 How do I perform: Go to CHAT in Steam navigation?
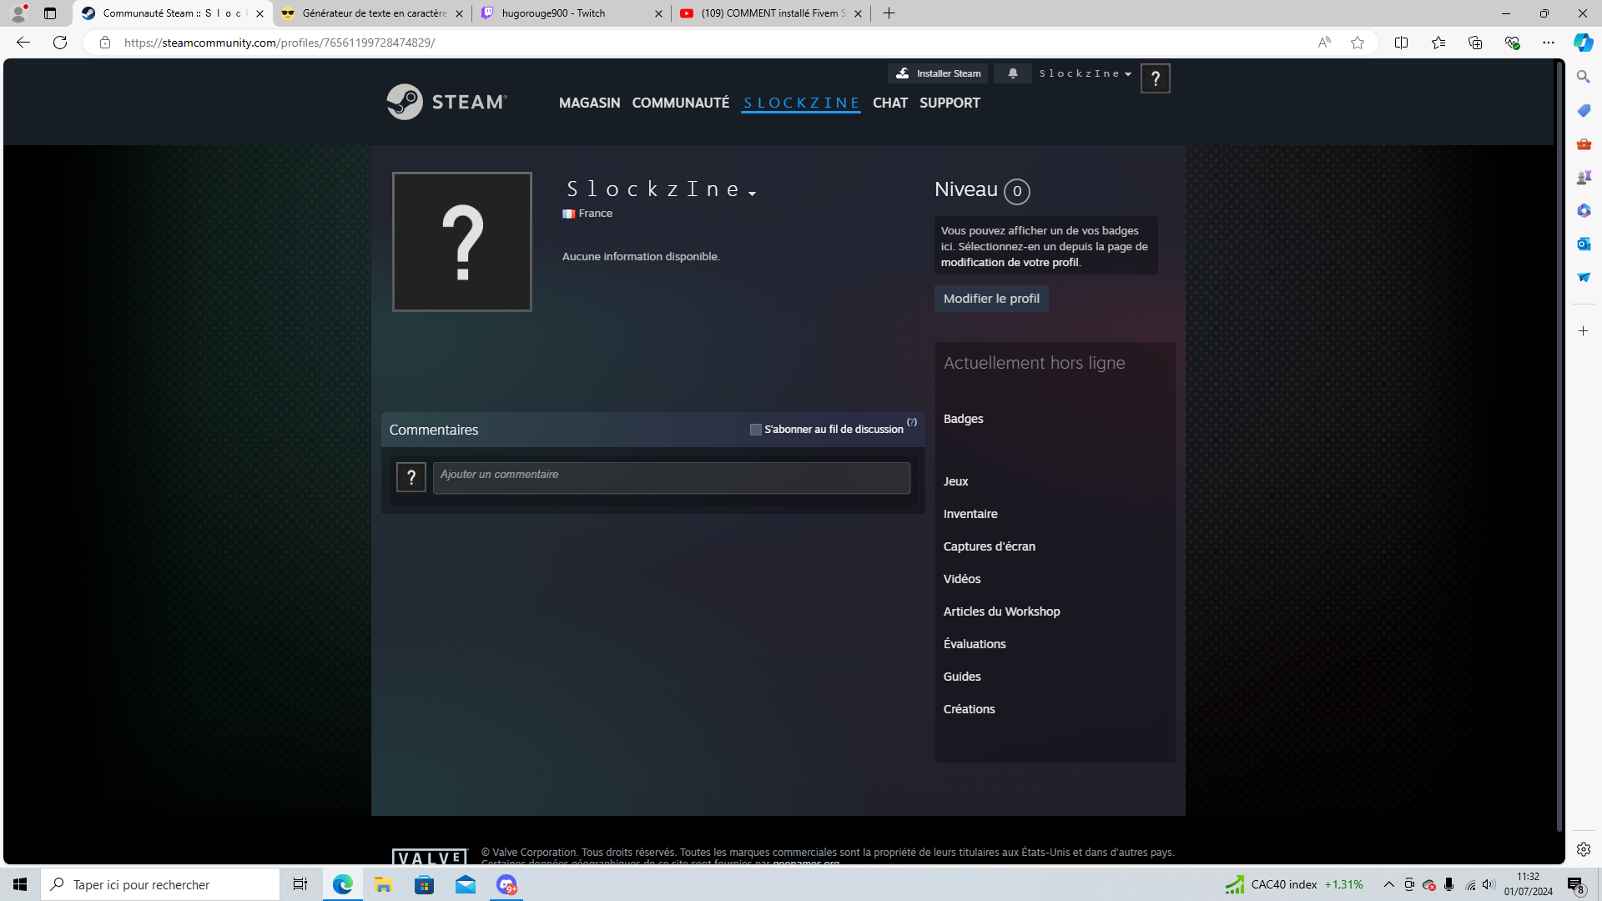point(890,103)
